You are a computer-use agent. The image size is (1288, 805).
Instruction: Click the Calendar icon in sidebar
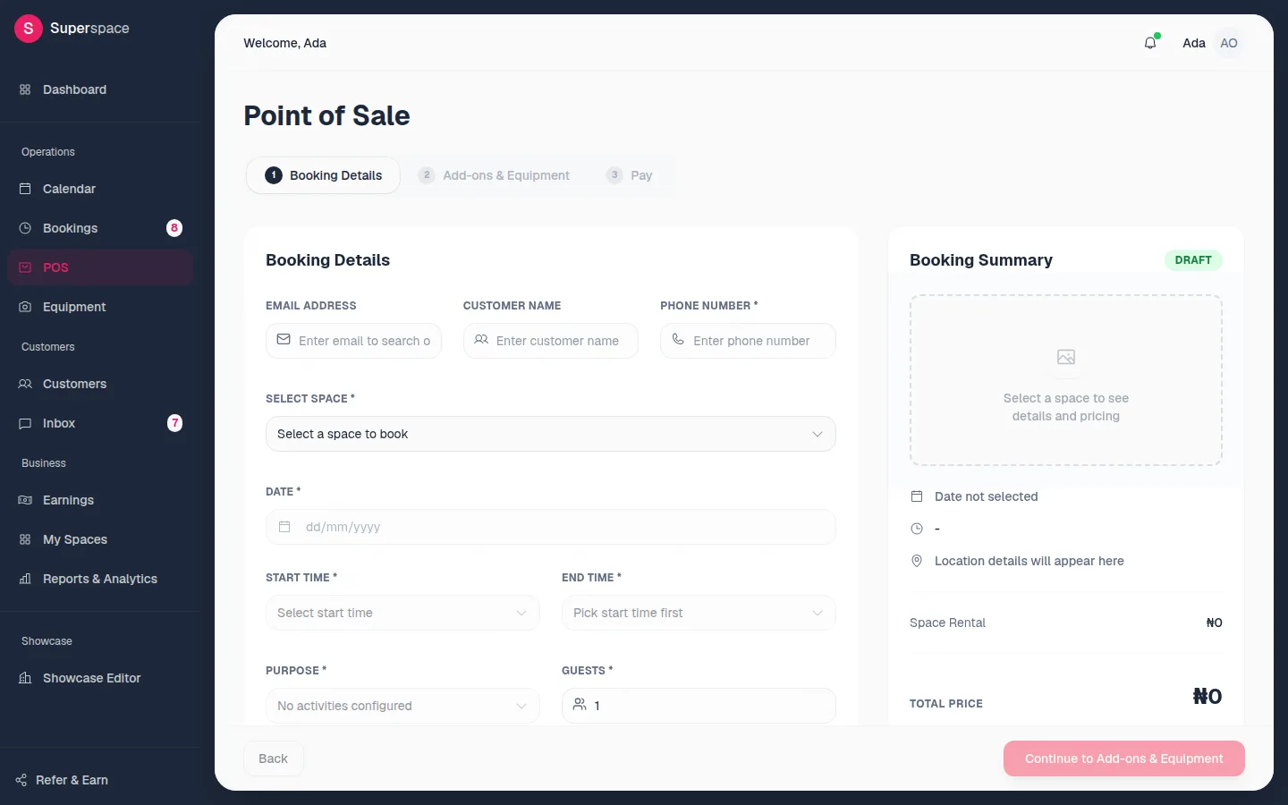pyautogui.click(x=25, y=189)
